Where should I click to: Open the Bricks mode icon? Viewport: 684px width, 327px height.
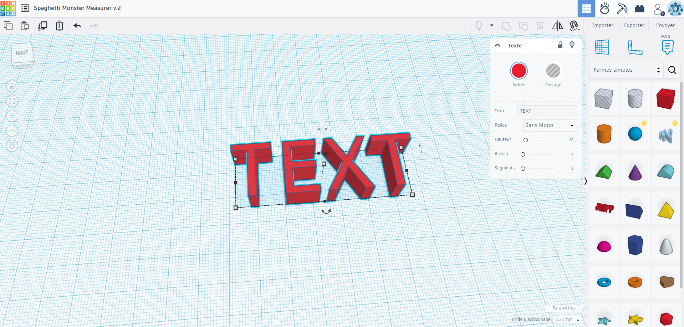tap(640, 9)
